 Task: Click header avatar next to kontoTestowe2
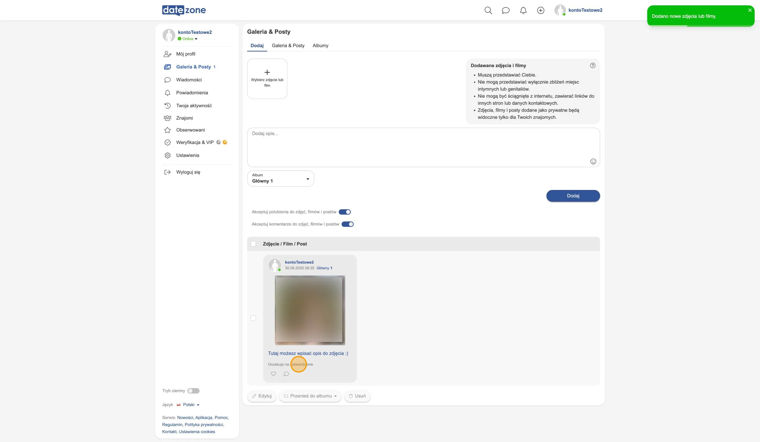(560, 10)
